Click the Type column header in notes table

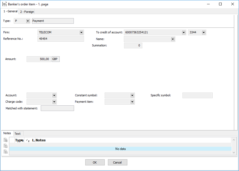click(x=19, y=140)
